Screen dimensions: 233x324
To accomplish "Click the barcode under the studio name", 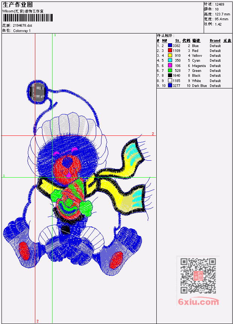I will tap(28, 18).
